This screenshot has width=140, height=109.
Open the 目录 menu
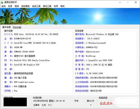[10, 6]
